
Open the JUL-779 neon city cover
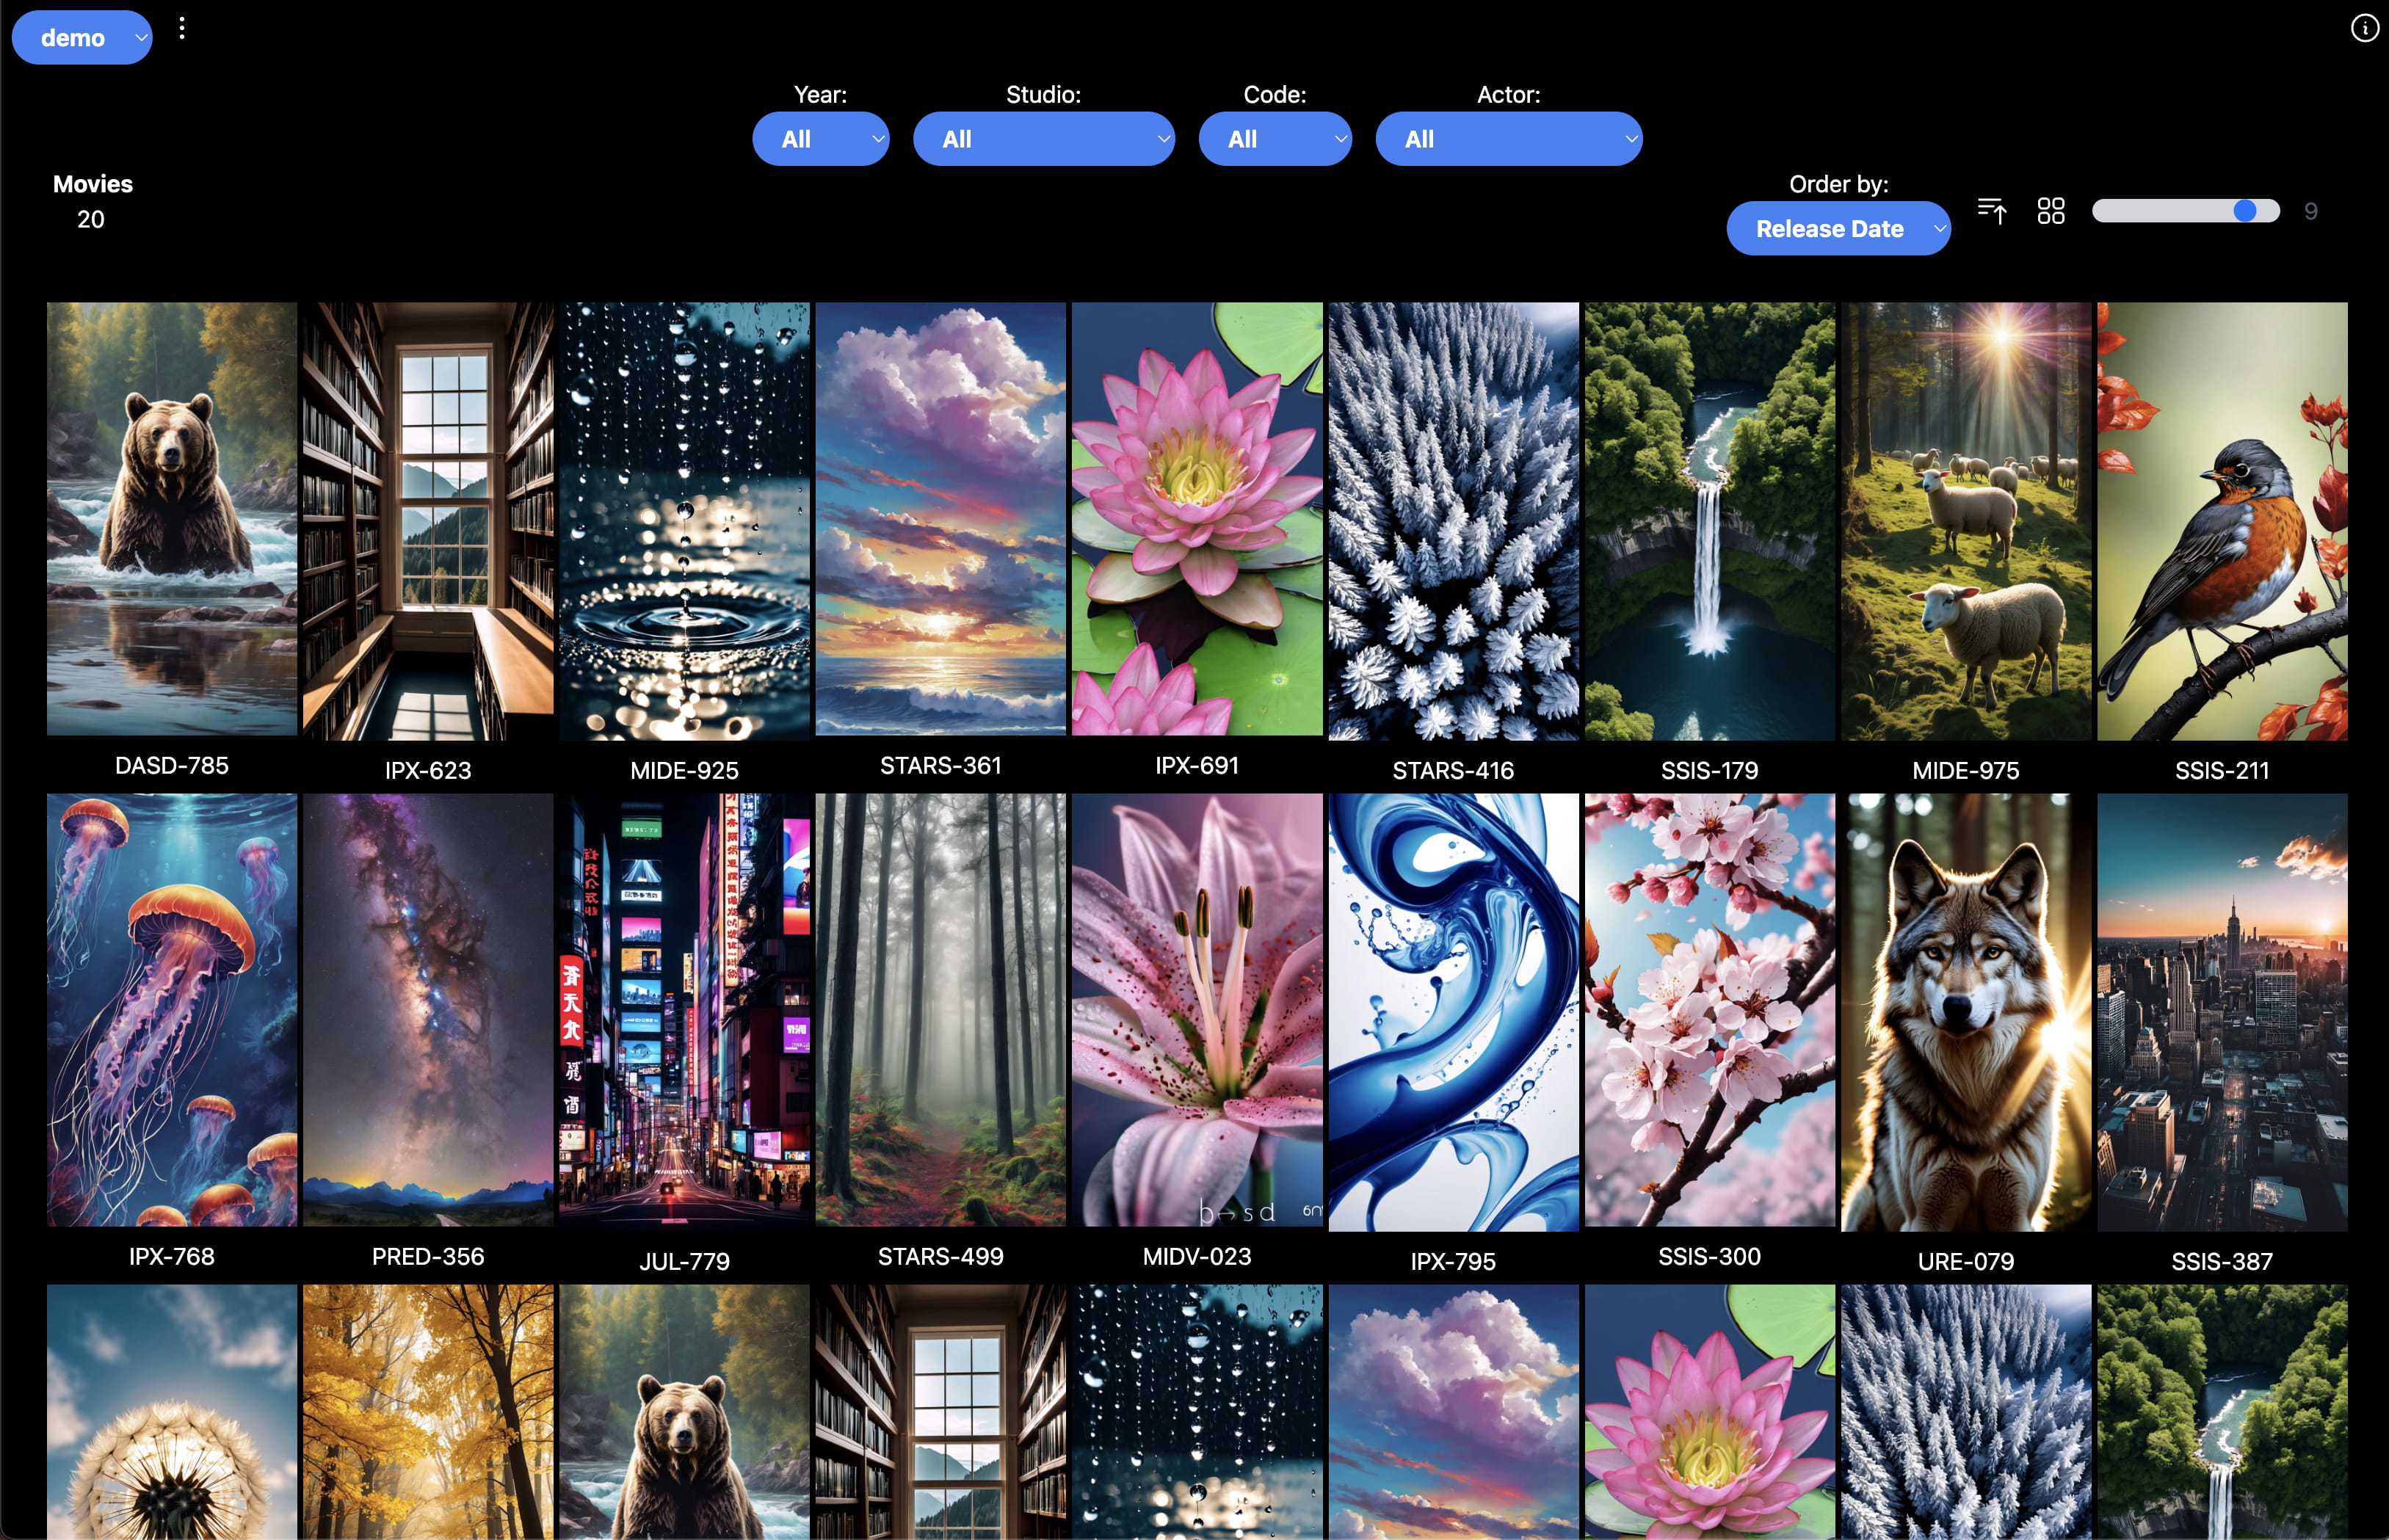(684, 1010)
